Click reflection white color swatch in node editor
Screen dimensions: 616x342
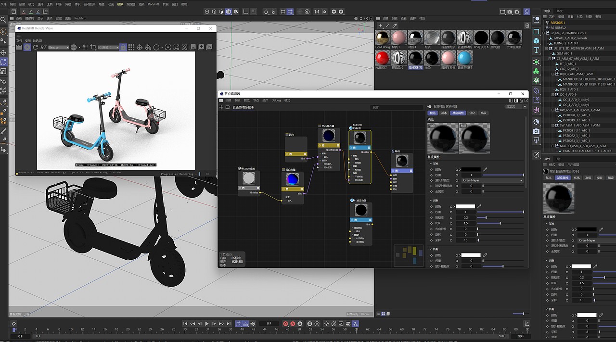pos(465,206)
